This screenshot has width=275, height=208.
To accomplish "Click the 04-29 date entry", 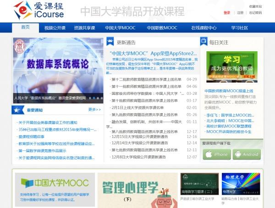I will [x=192, y=79].
